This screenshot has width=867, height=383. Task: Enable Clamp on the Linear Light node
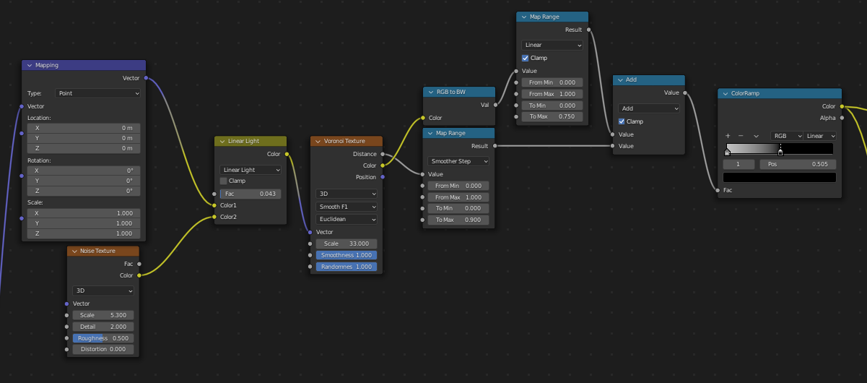(x=224, y=181)
